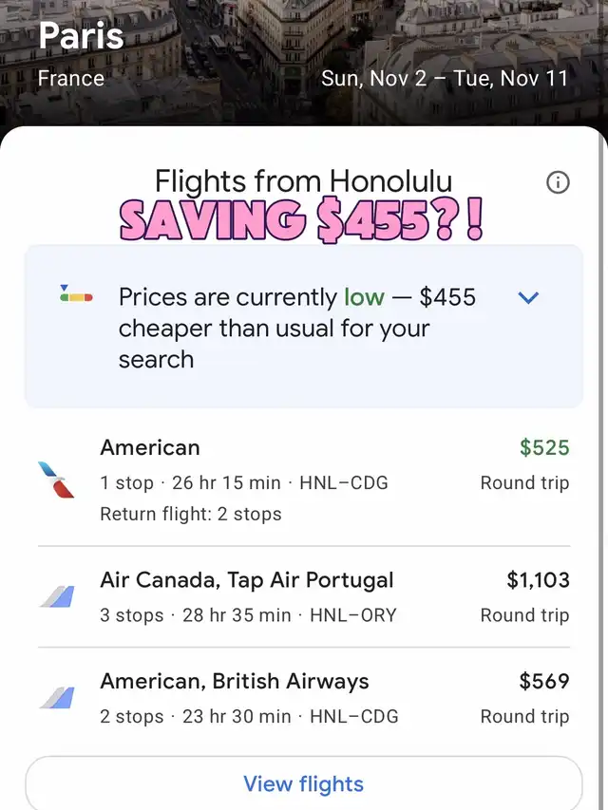
Task: Click the Air Canada, Tap Air Portugal logo
Action: coord(56,596)
